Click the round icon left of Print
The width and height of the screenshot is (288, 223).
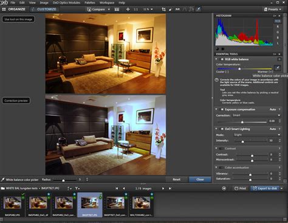tap(224, 188)
